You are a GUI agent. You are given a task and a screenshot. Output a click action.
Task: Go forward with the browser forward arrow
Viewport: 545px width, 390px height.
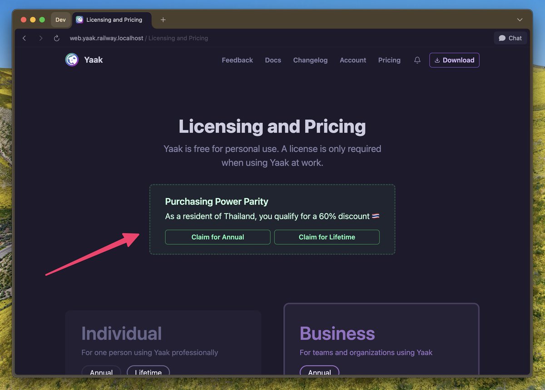point(40,38)
